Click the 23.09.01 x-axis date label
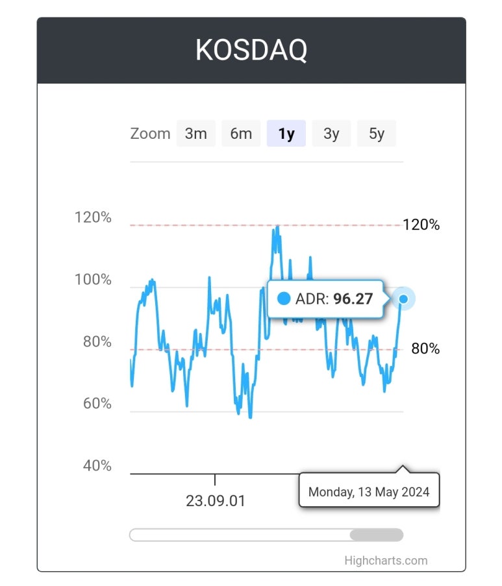The height and width of the screenshot is (586, 502). tap(216, 501)
